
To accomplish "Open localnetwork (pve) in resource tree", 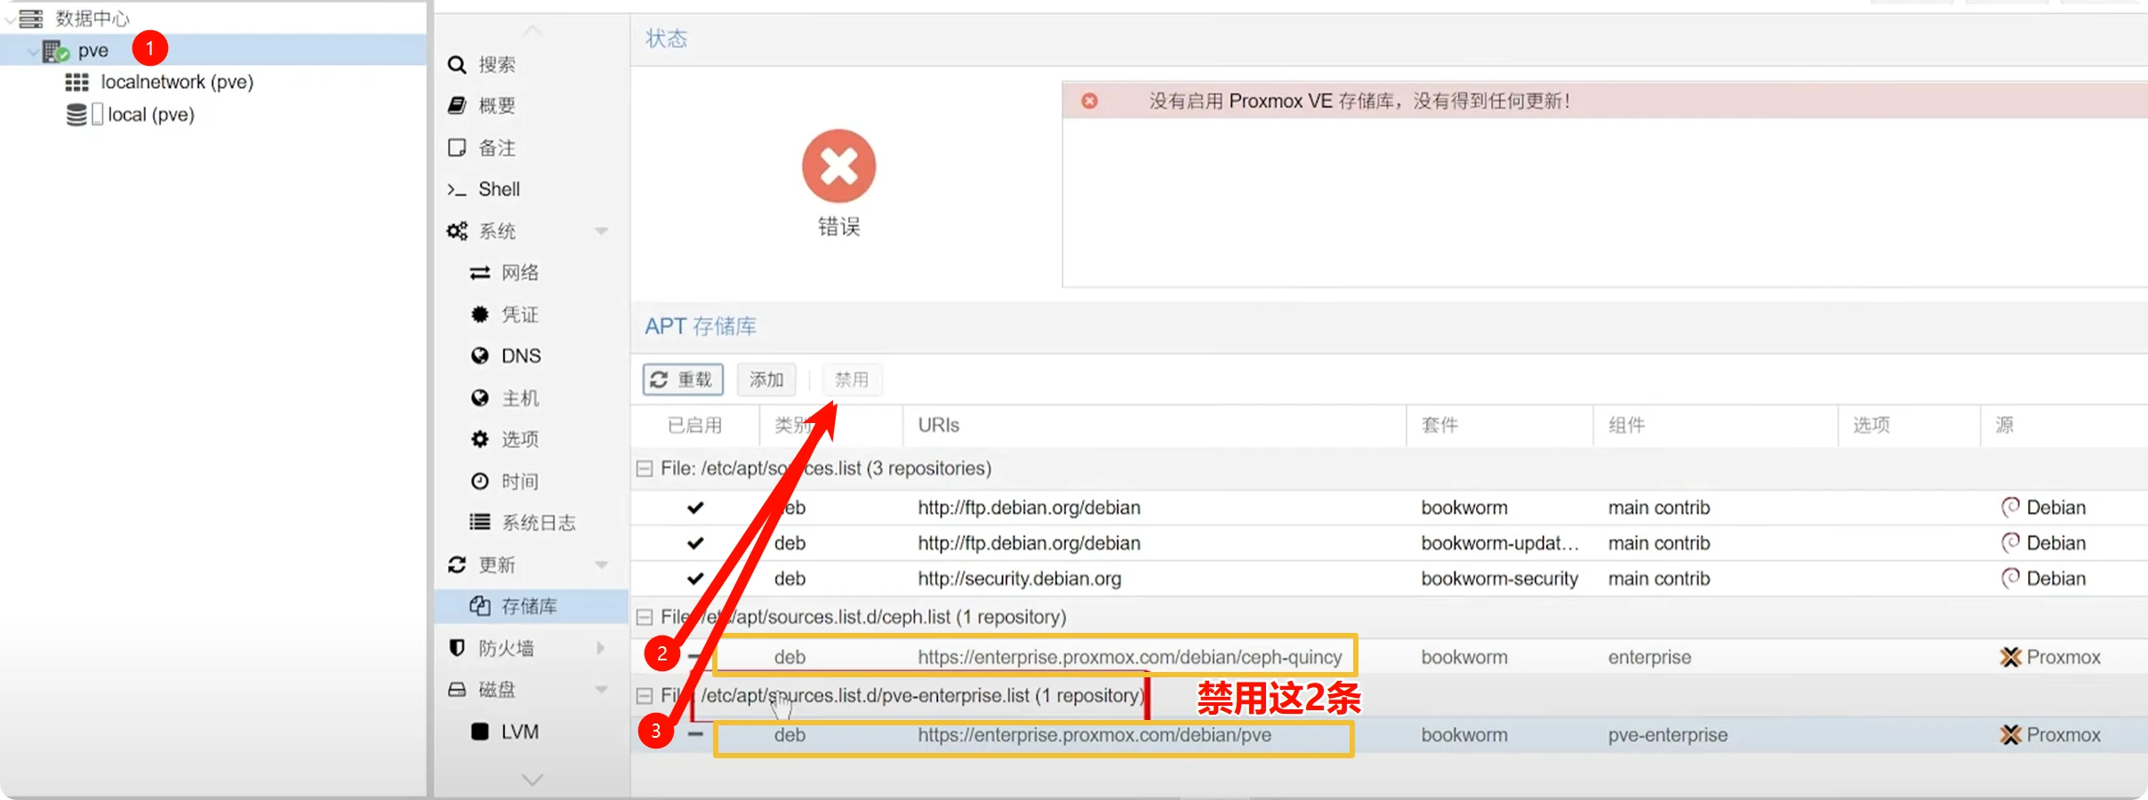I will pos(177,82).
